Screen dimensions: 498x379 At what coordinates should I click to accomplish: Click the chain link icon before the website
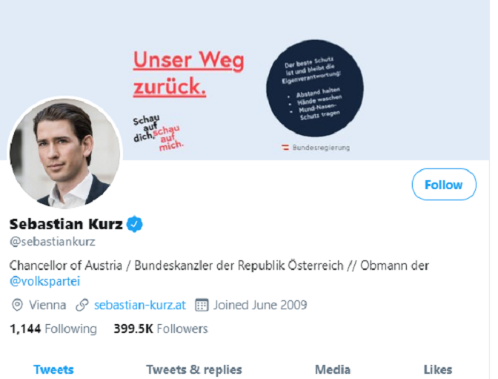click(x=83, y=305)
